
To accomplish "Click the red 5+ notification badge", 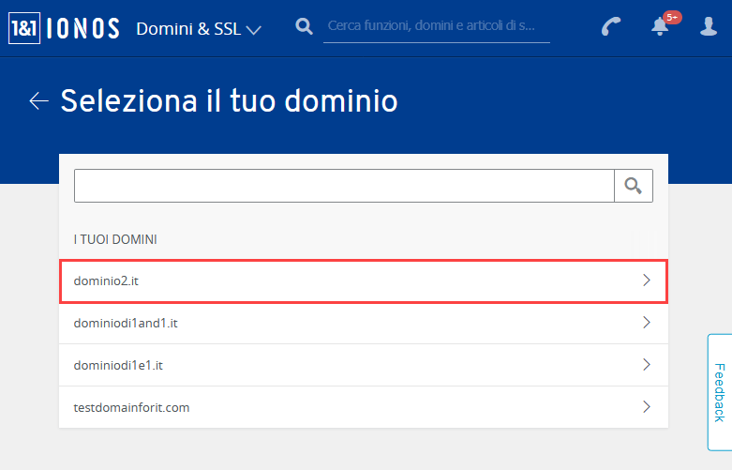I will point(672,17).
